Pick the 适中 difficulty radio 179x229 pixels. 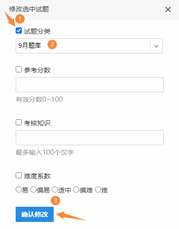coord(55,190)
